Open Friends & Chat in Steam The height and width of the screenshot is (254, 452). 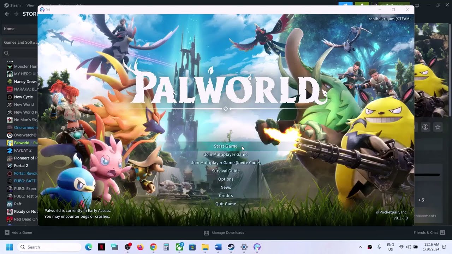pos(429,232)
